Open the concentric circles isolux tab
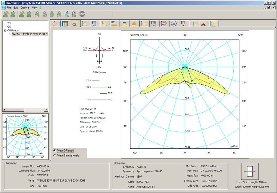This screenshot has height=193, width=277. (163, 23)
